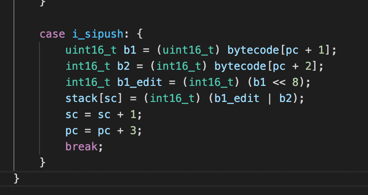Click the number 3 in 'pc + 3'
This screenshot has height=195, width=368.
[133, 131]
